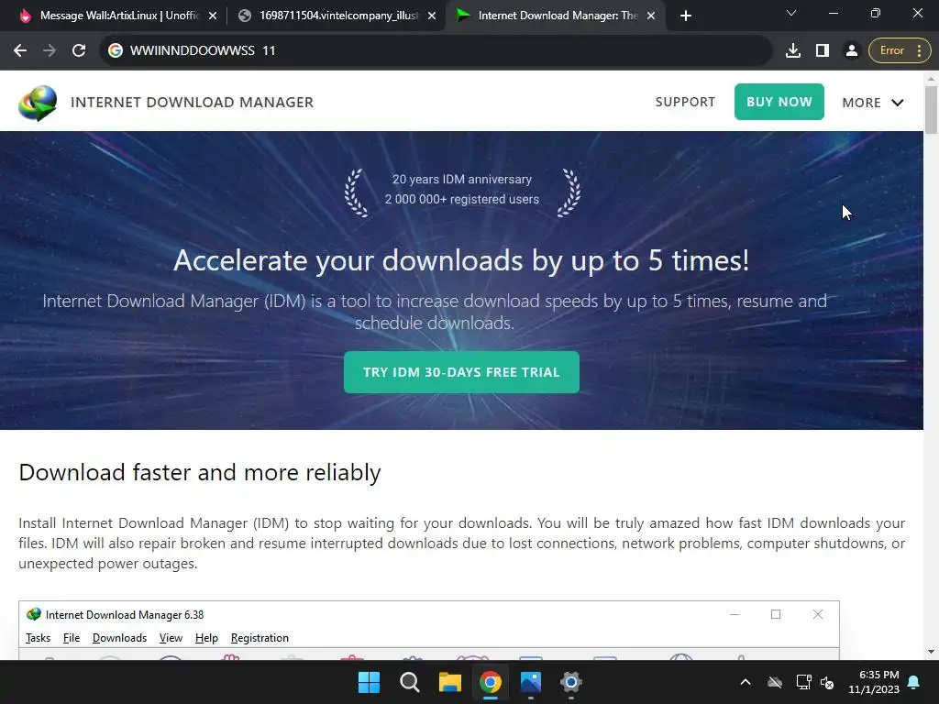
Task: Open the Chrome profile icon
Action: [x=851, y=51]
